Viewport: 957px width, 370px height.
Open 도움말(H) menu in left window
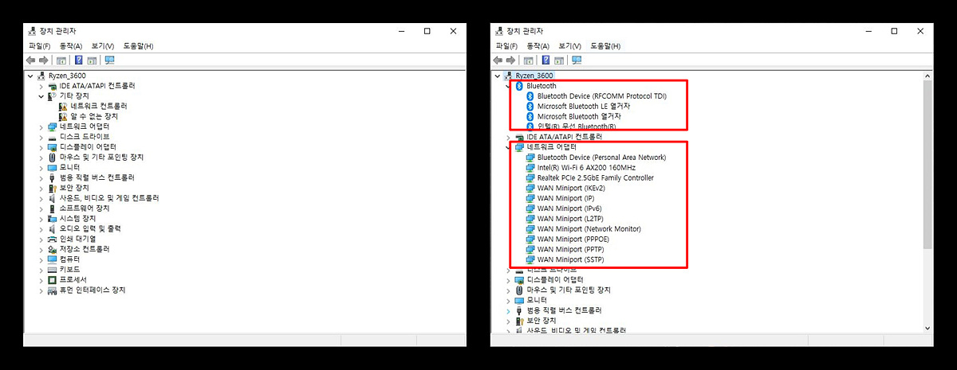138,46
